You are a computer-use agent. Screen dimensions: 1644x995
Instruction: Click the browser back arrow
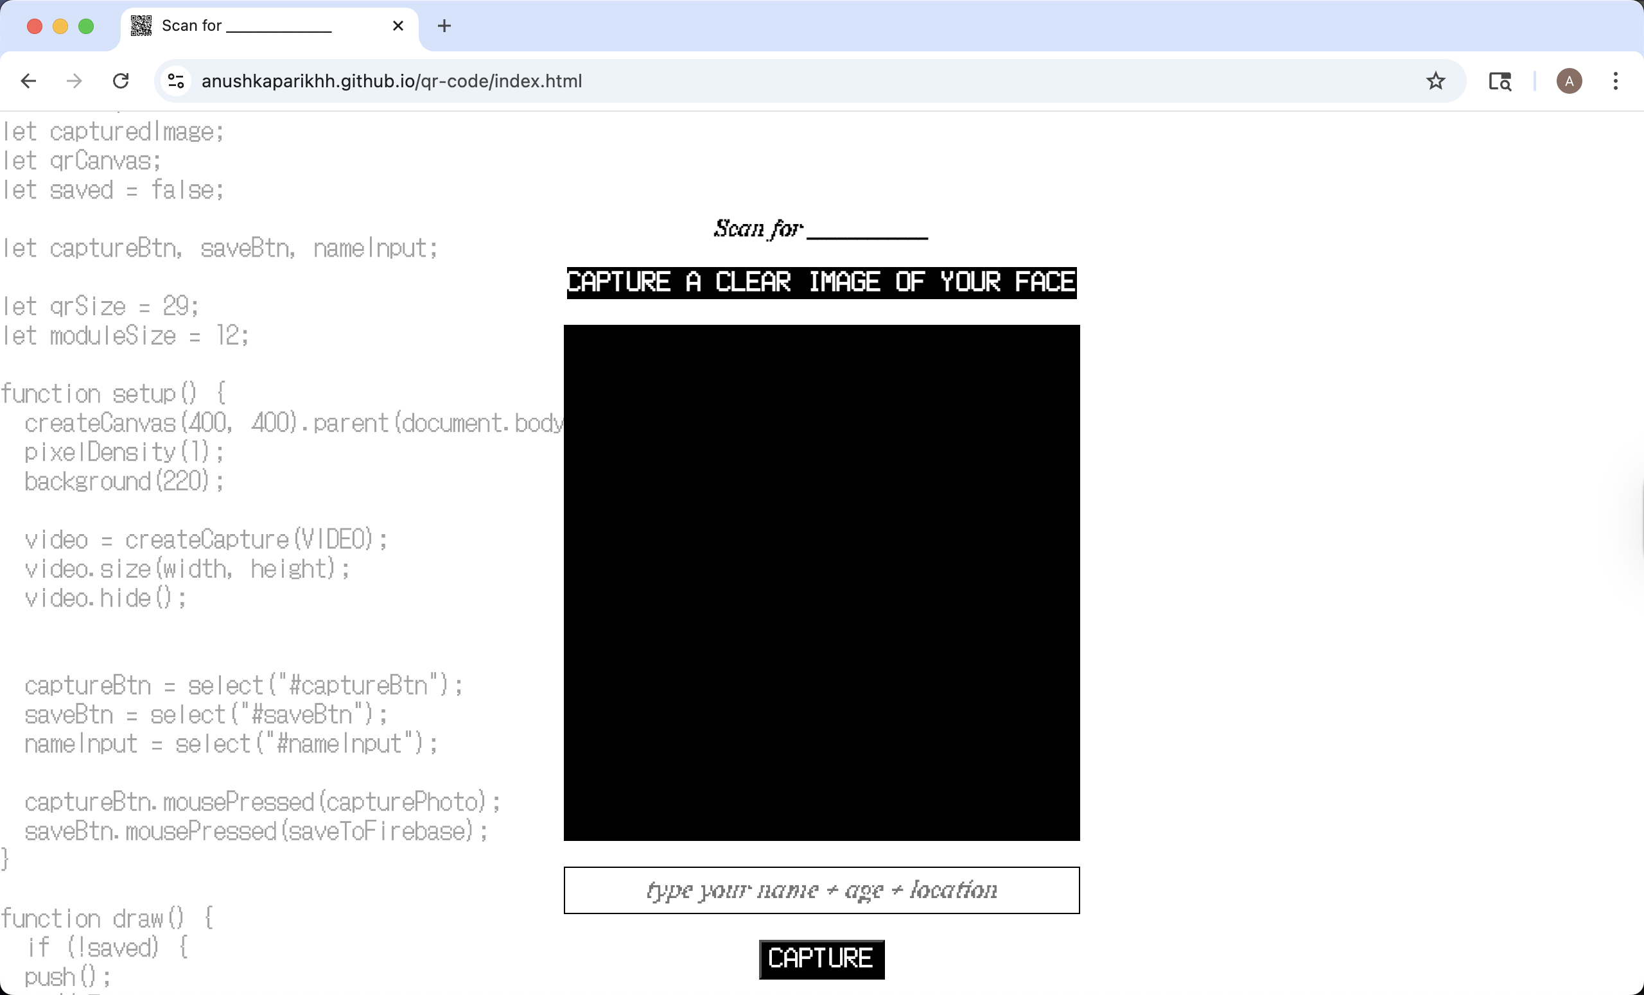28,82
